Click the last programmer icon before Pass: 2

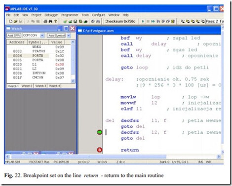[x=203, y=21]
